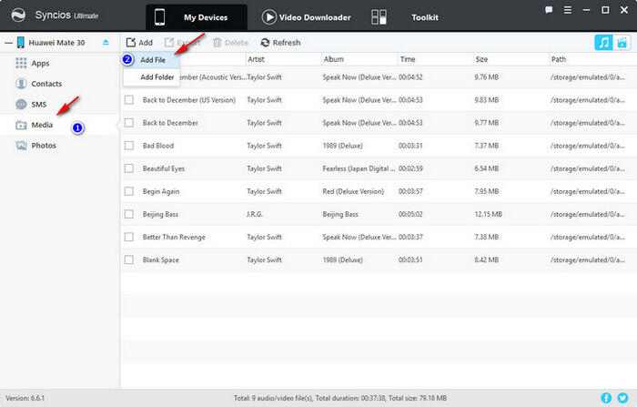Click the Syncios logo icon
The height and width of the screenshot is (407, 637).
[x=18, y=15]
